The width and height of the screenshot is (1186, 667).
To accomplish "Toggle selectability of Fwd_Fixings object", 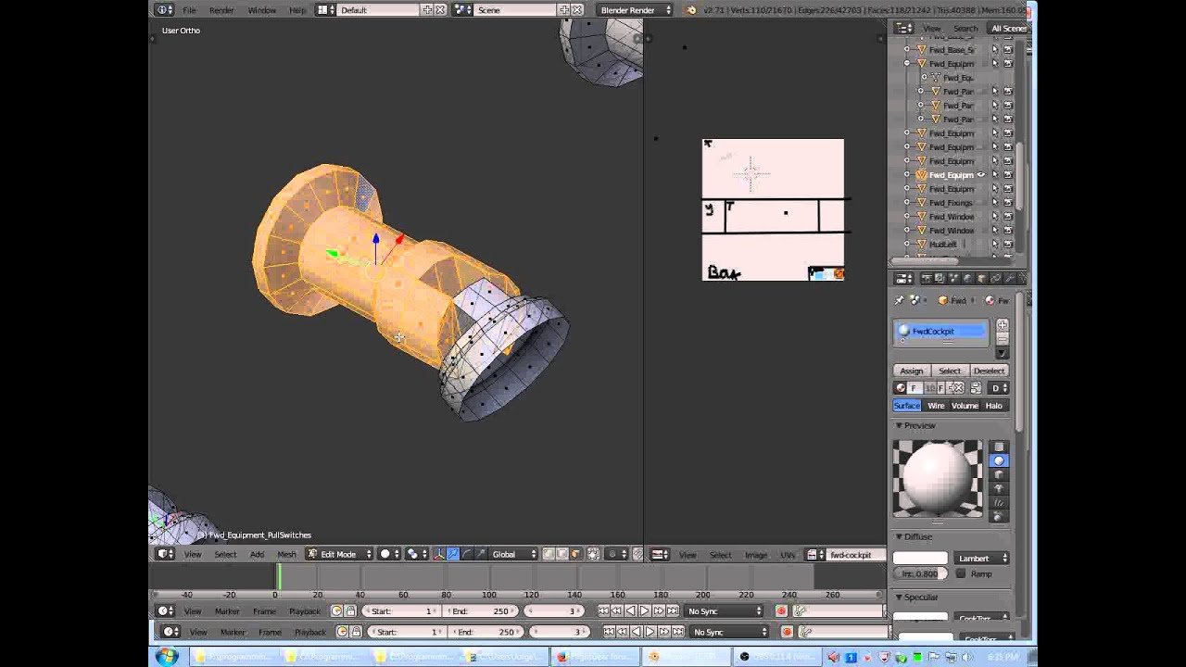I will (995, 203).
